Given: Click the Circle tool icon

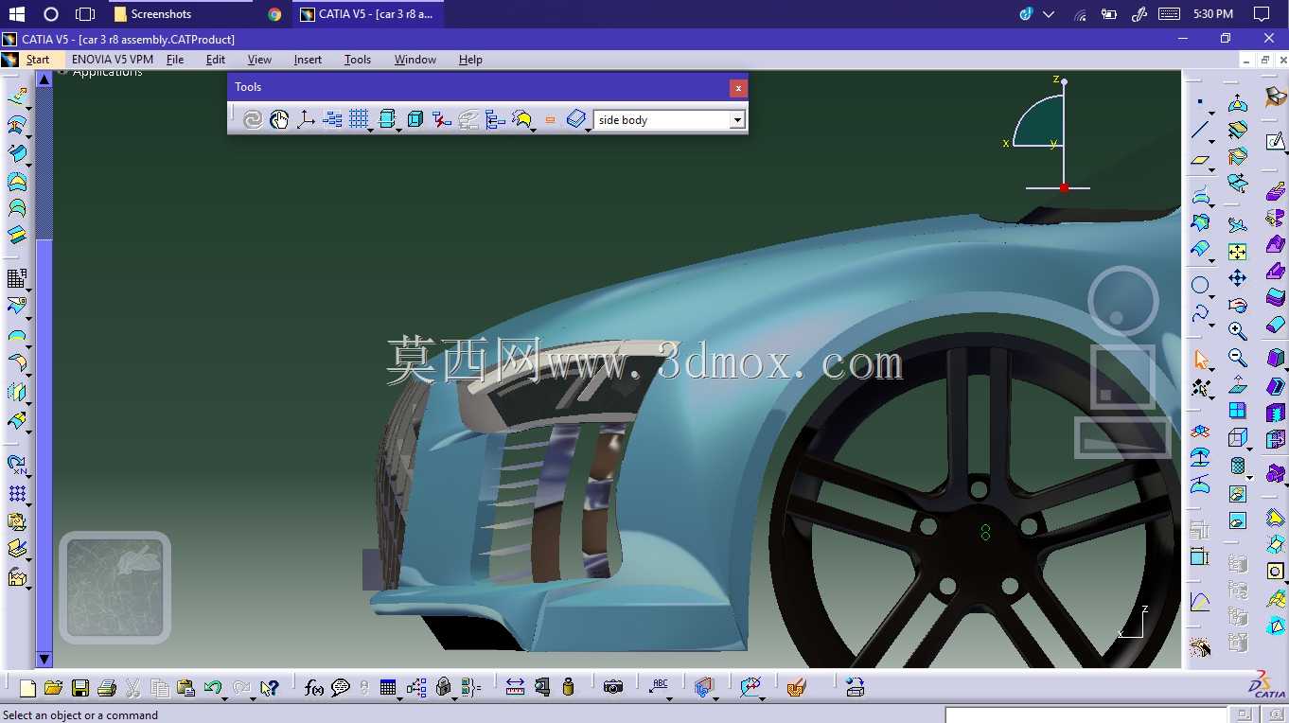Looking at the screenshot, I should point(1200,285).
